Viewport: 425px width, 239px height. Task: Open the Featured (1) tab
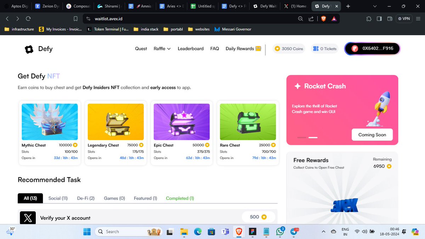click(x=146, y=198)
